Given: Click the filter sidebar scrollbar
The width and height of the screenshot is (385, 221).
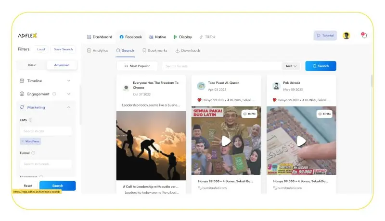Looking at the screenshot, I should coord(80,105).
